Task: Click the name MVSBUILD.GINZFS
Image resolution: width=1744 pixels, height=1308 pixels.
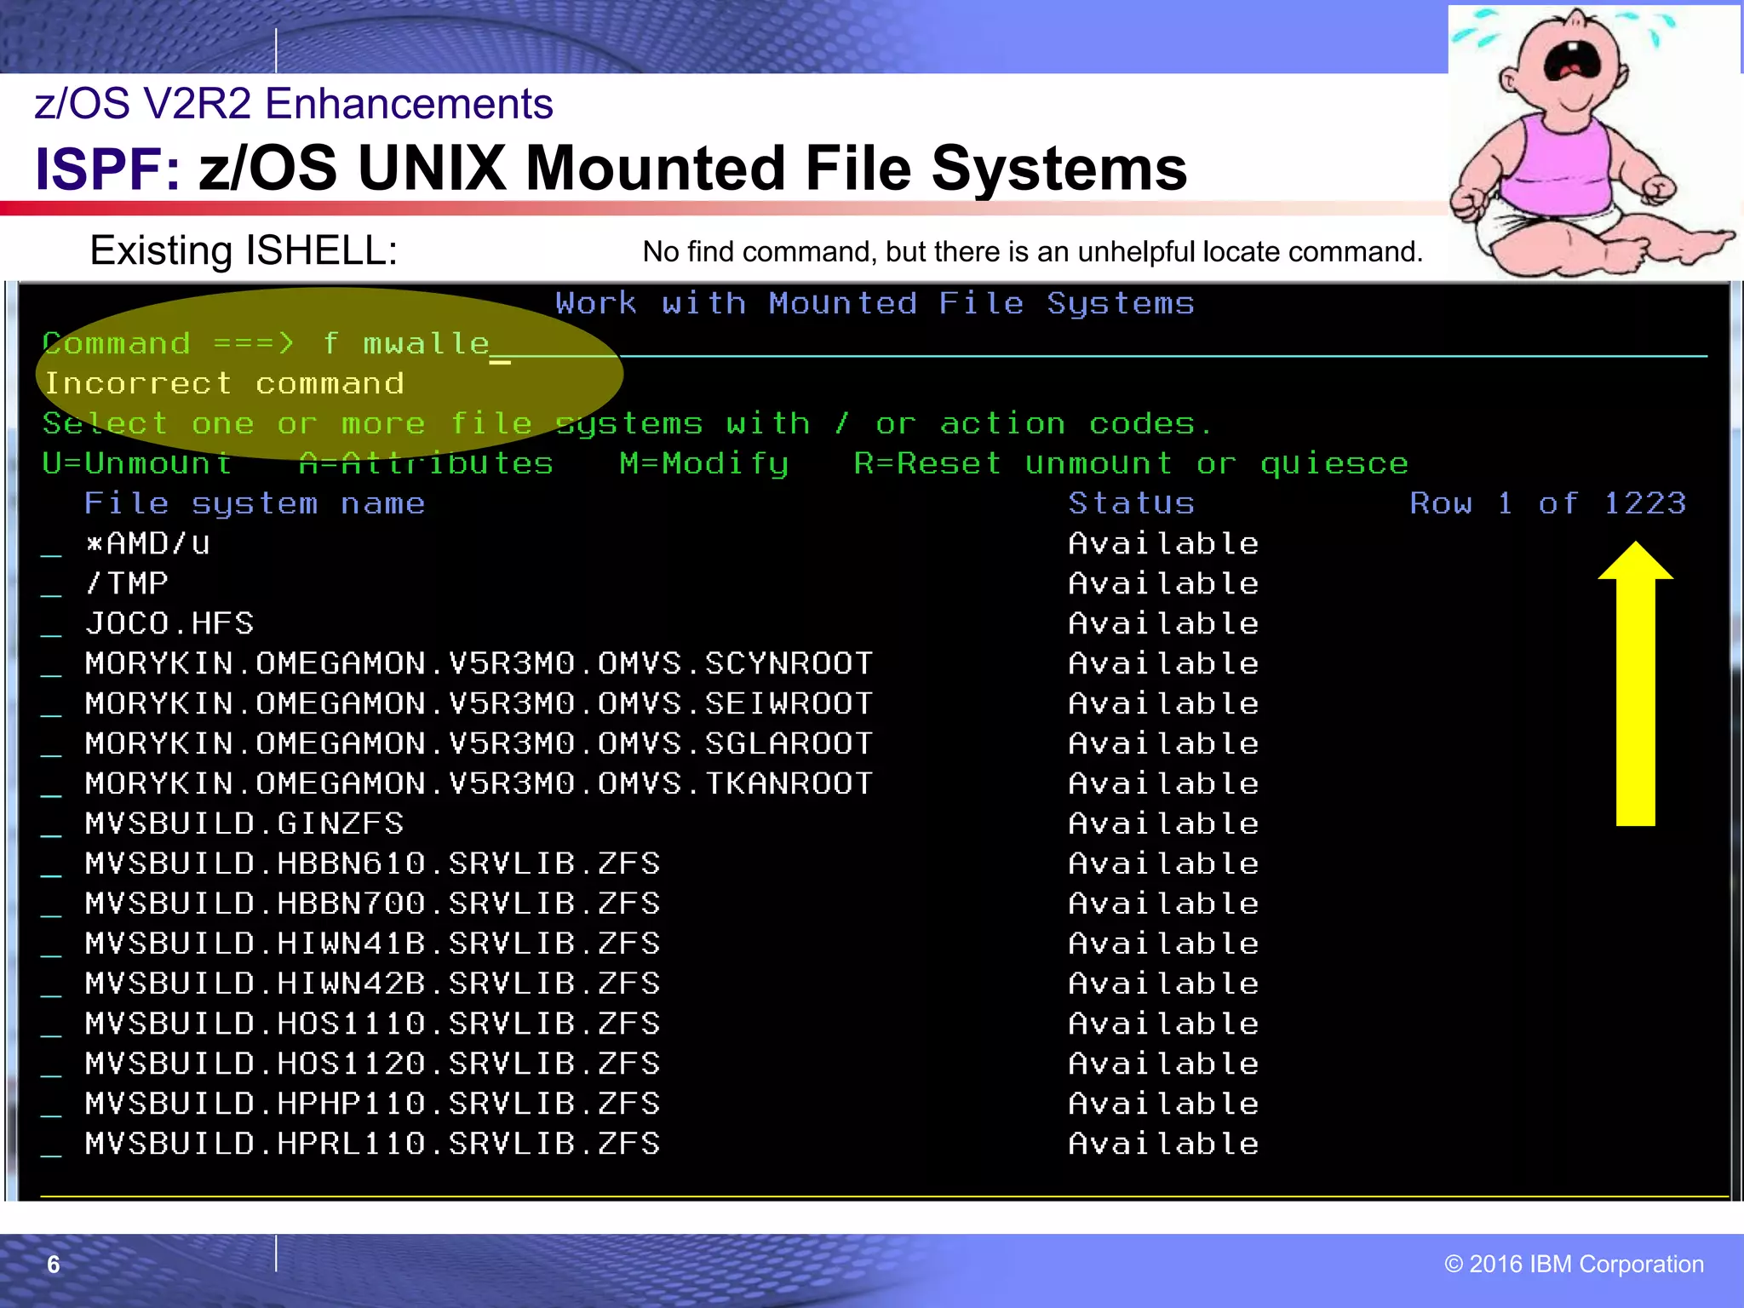Action: pos(244,823)
